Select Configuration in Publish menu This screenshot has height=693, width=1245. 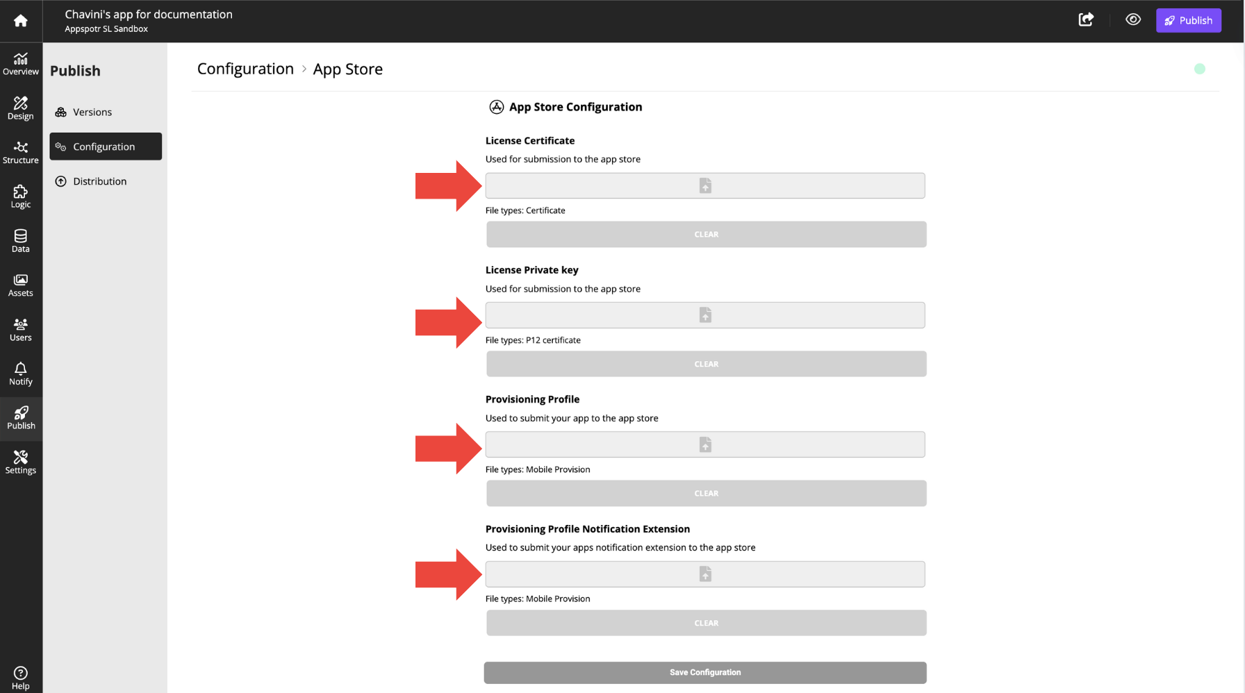tap(106, 147)
